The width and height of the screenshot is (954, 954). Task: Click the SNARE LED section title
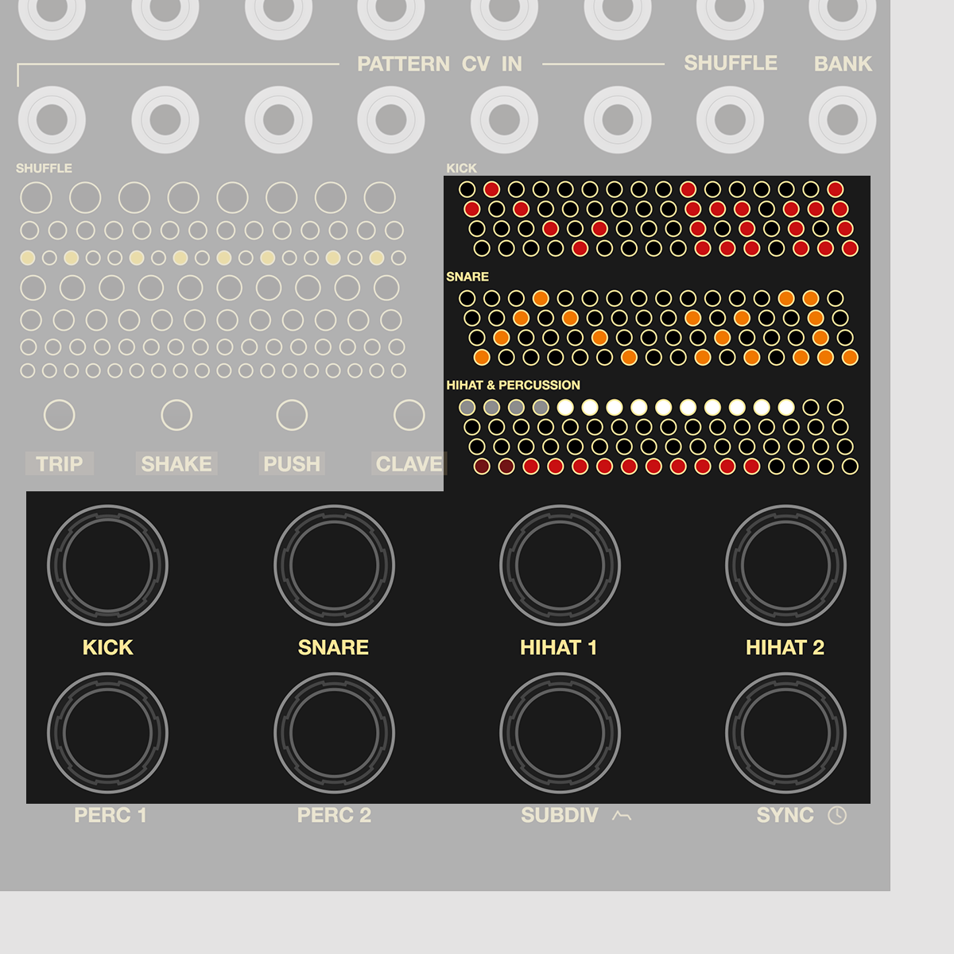point(467,277)
